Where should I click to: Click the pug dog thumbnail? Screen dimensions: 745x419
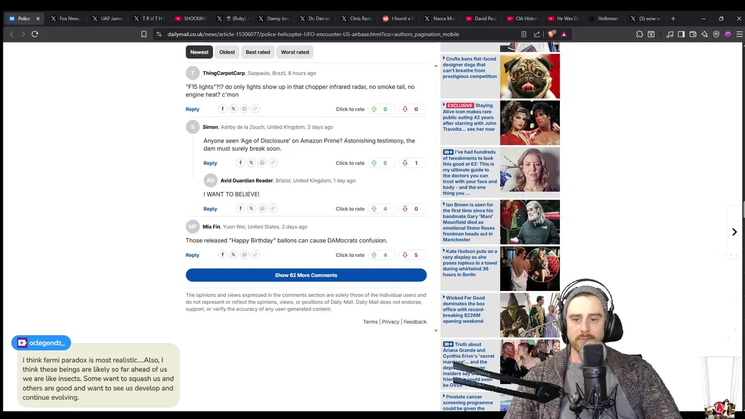coord(530,76)
